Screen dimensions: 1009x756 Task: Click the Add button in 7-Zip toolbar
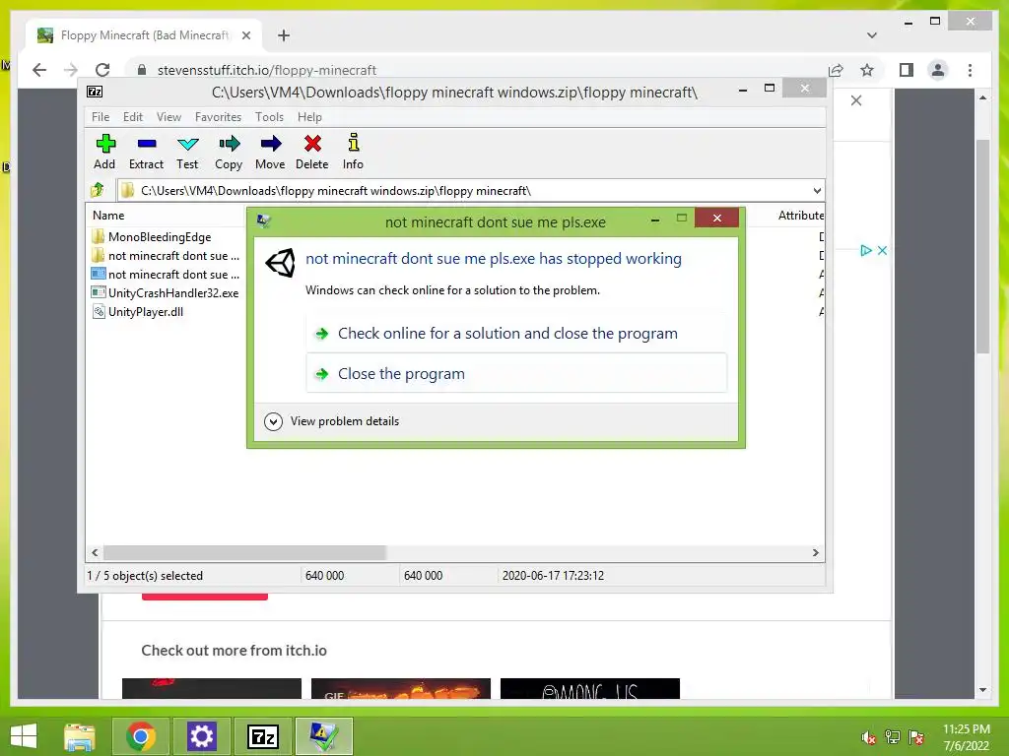coord(104,152)
